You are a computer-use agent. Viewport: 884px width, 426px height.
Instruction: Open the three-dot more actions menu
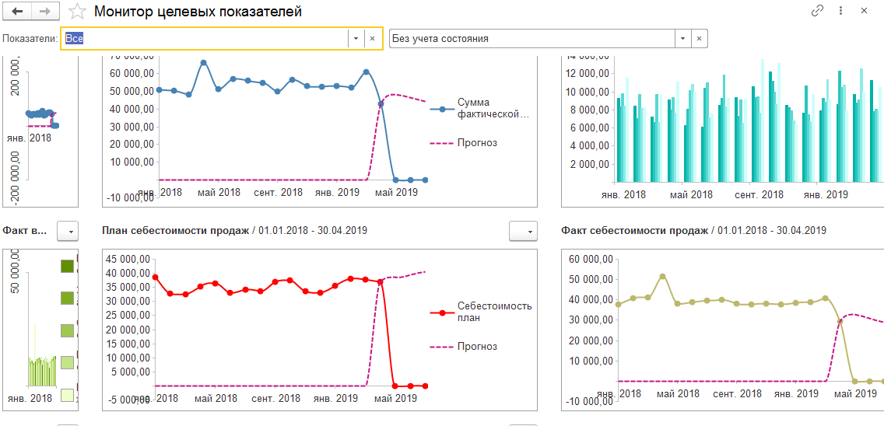841,12
